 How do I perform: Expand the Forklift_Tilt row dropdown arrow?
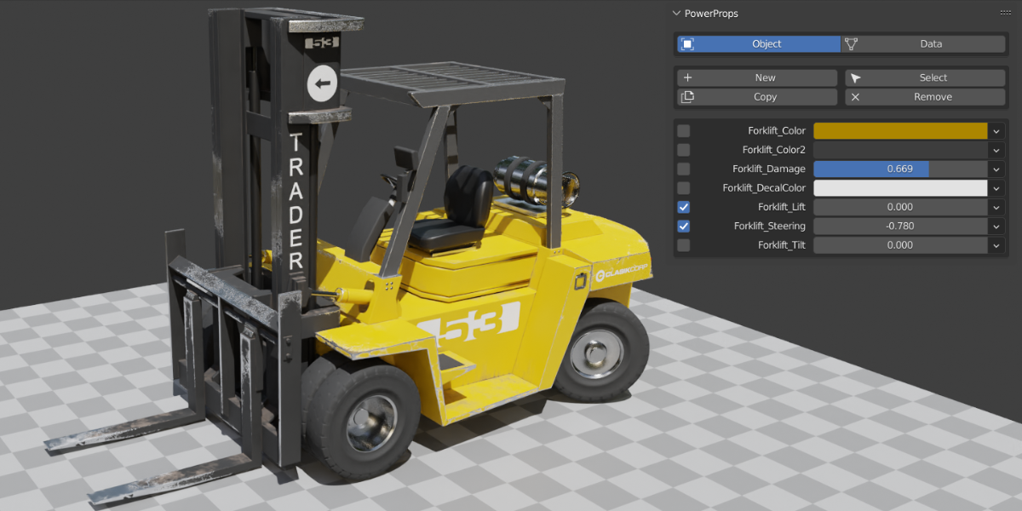click(x=996, y=245)
